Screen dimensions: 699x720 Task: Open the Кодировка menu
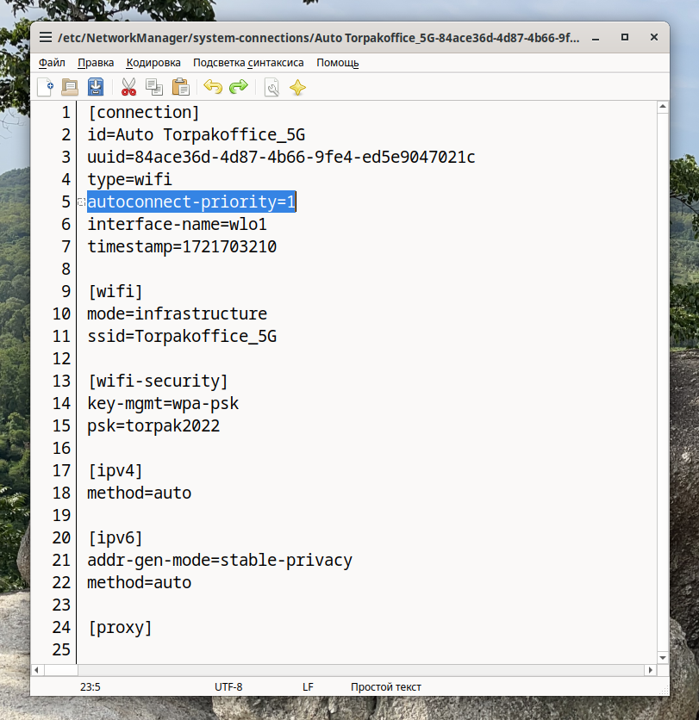pyautogui.click(x=153, y=63)
